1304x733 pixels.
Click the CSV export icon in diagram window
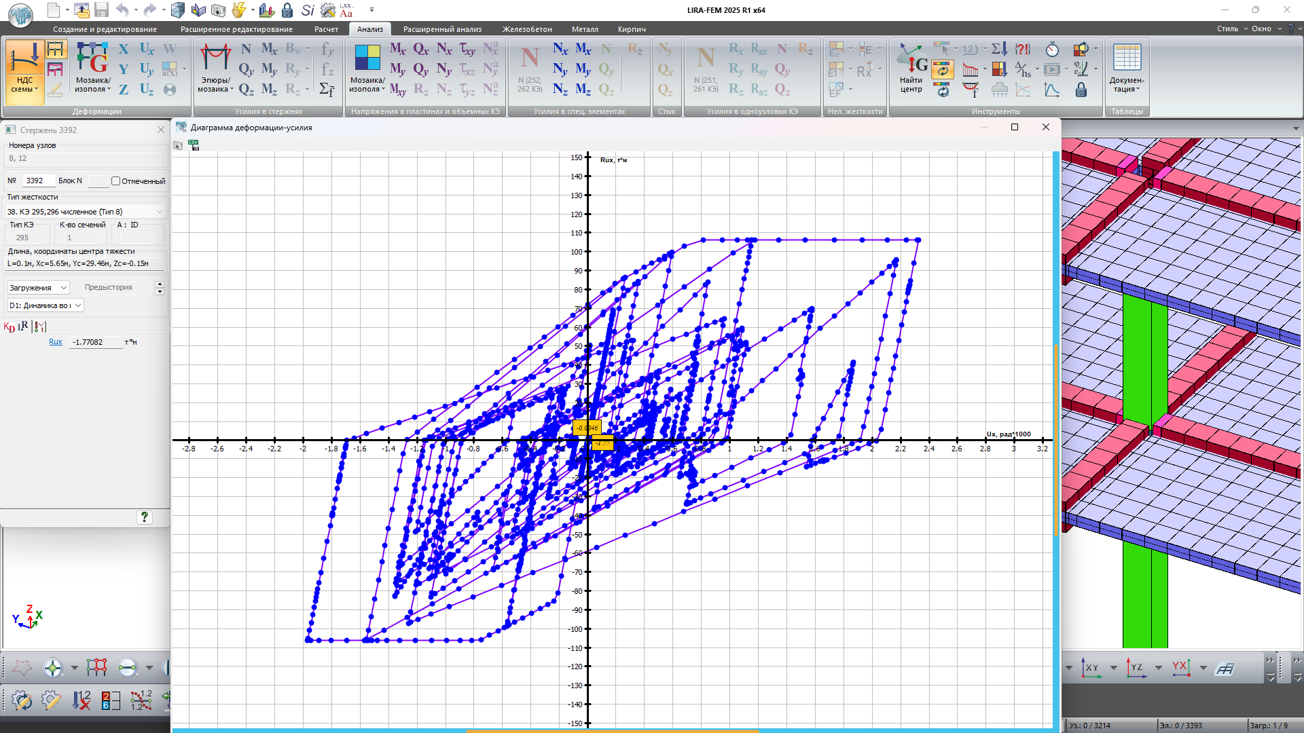click(x=194, y=145)
